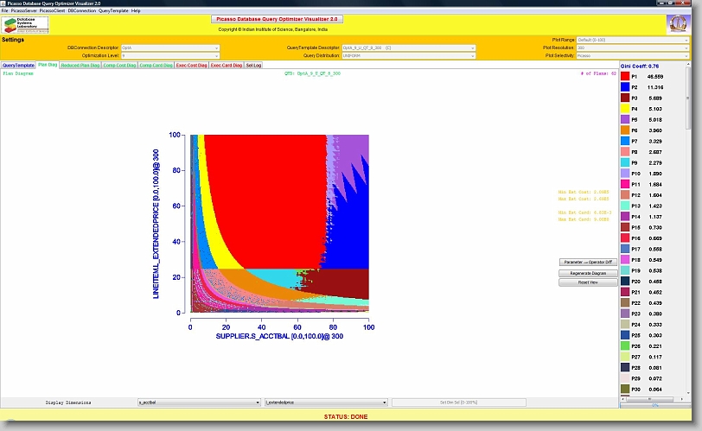Switch to the Reduced Plan Diag tab

80,65
